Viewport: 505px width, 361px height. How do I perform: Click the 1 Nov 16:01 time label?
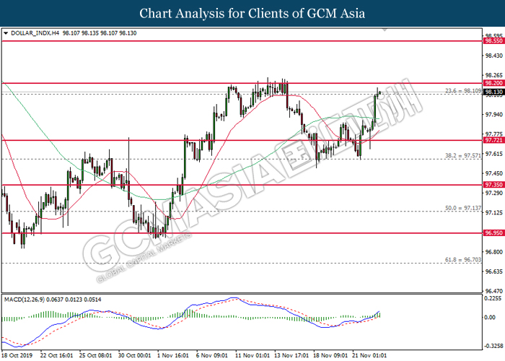click(173, 355)
